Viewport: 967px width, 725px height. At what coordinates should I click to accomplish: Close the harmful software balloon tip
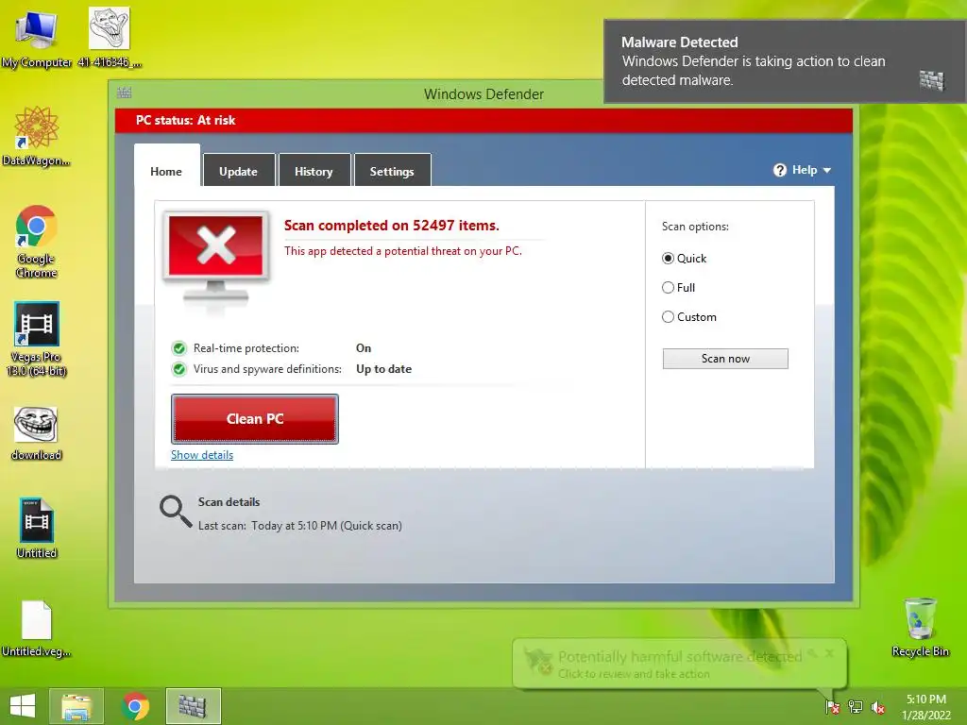pos(829,653)
